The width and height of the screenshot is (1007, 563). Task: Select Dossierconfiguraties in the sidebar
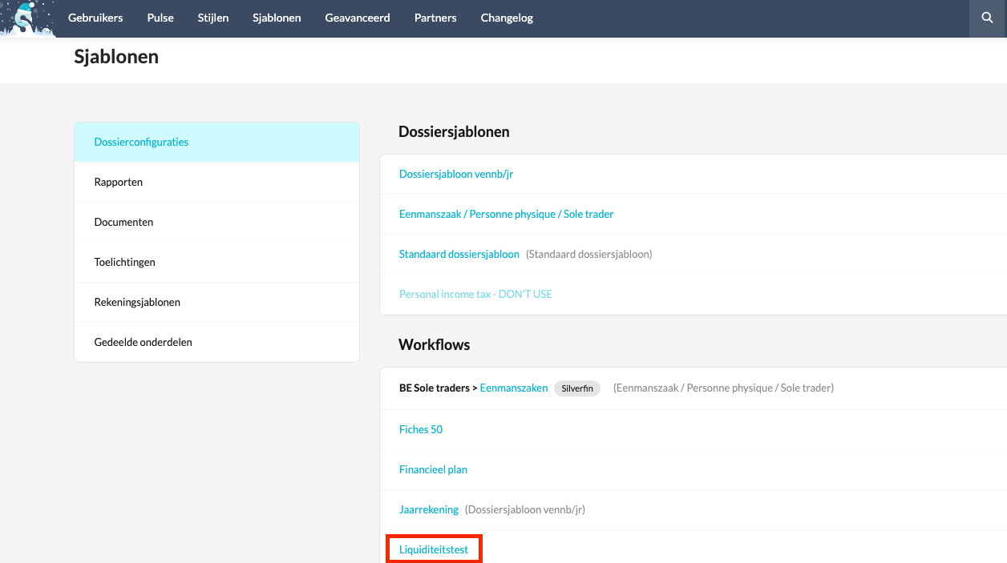point(216,142)
